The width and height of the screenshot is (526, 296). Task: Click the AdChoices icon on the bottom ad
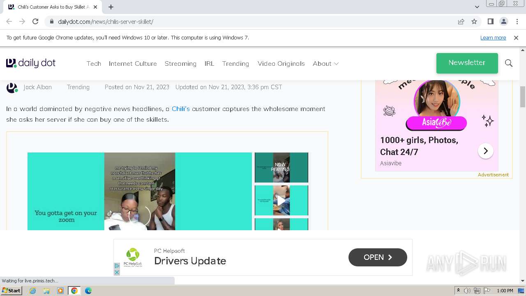[117, 266]
